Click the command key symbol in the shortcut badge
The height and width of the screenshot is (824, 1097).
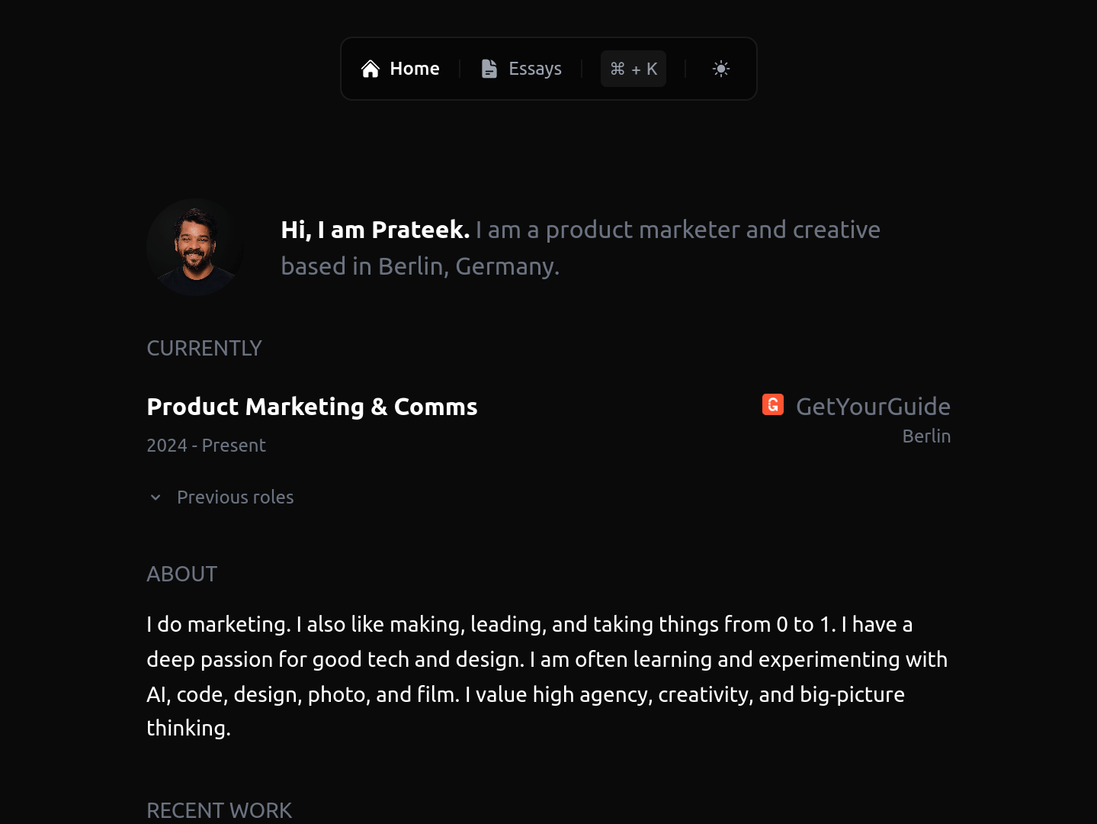pos(617,69)
